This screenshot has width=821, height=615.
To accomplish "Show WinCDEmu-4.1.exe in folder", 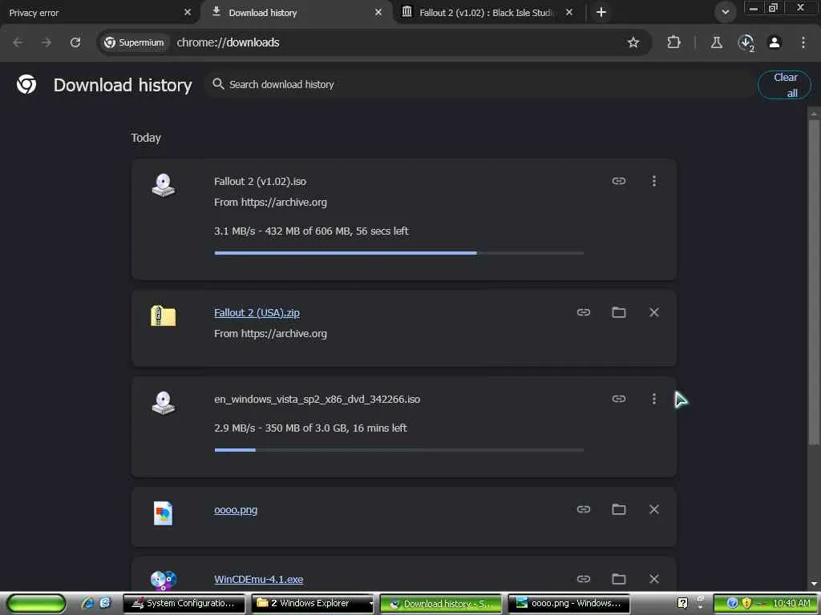I will (x=618, y=579).
